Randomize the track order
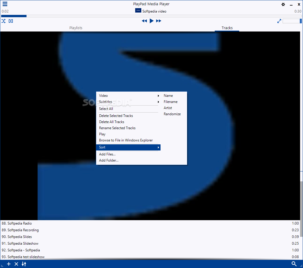The image size is (303, 268). click(172, 114)
